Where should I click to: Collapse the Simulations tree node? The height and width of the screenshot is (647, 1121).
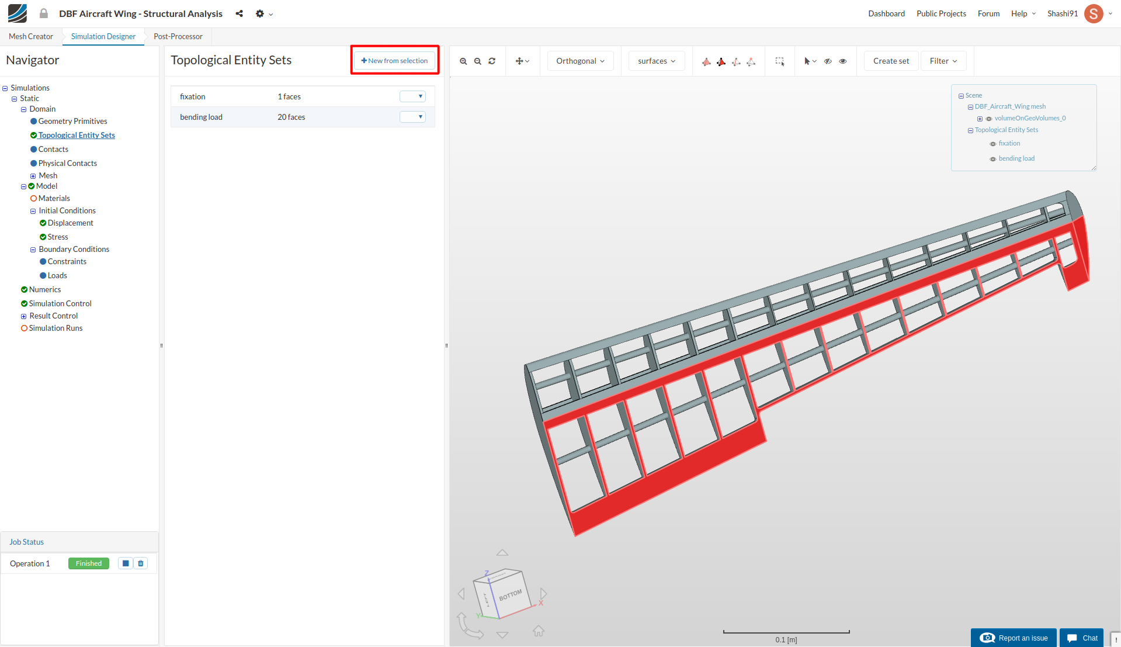click(5, 88)
